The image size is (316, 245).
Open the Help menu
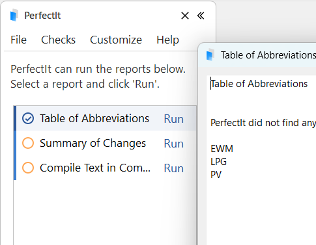[x=168, y=40]
